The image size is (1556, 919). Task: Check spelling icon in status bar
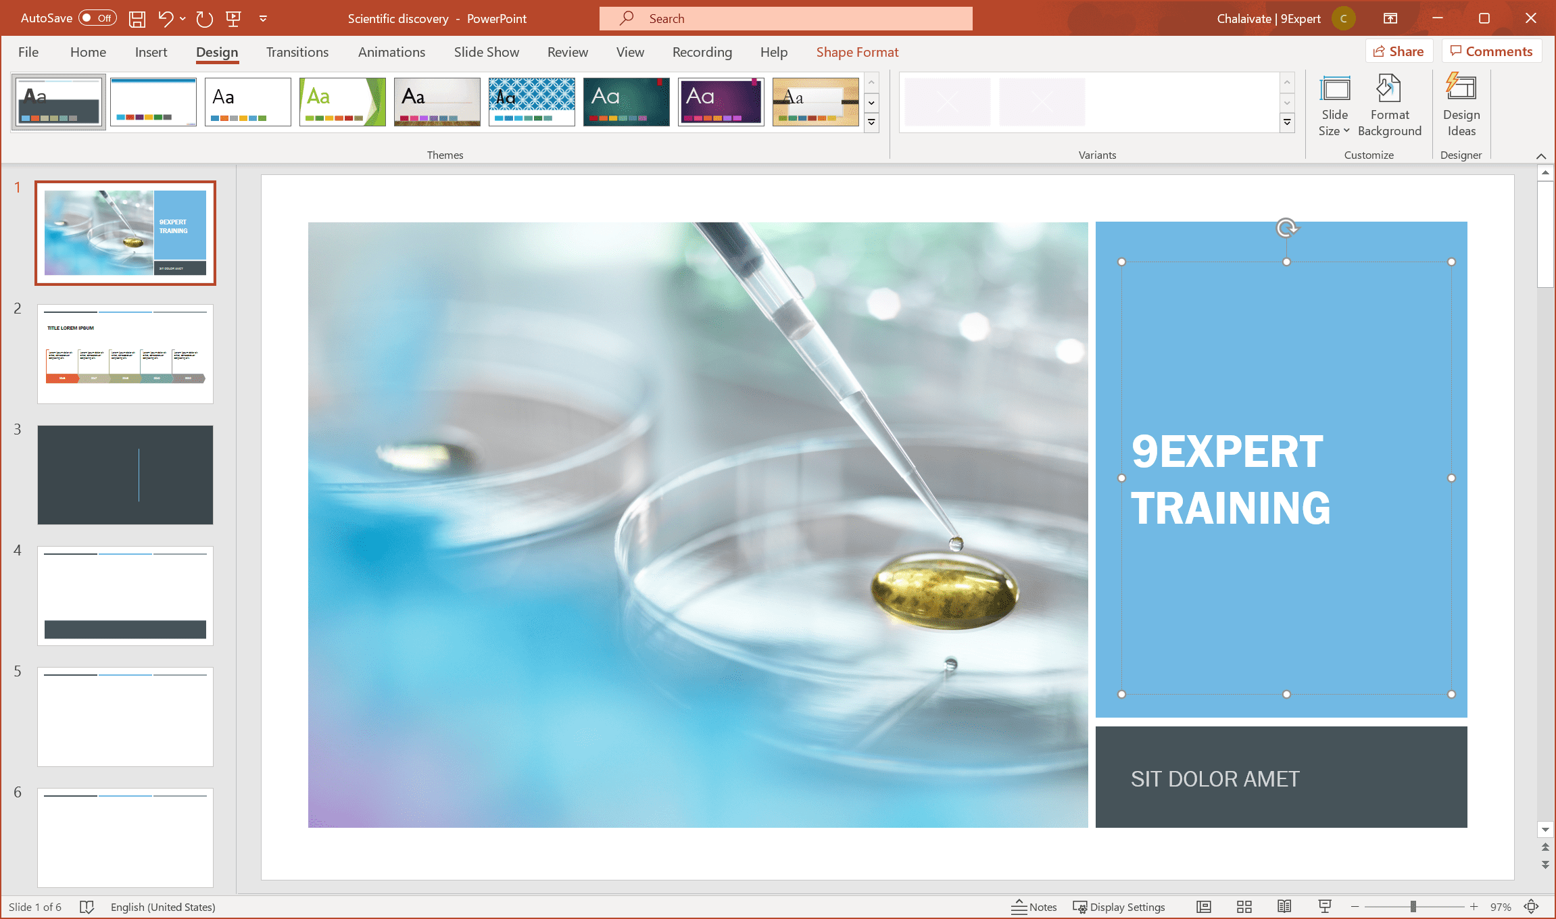pos(87,907)
